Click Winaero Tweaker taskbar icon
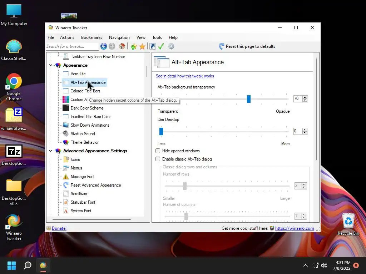Image resolution: width=366 pixels, height=274 pixels. pos(43,265)
